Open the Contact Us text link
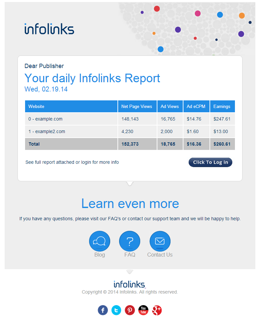The width and height of the screenshot is (260, 317). coord(160,255)
